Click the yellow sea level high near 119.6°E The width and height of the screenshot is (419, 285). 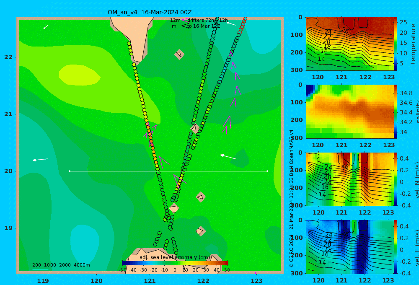tap(79, 75)
